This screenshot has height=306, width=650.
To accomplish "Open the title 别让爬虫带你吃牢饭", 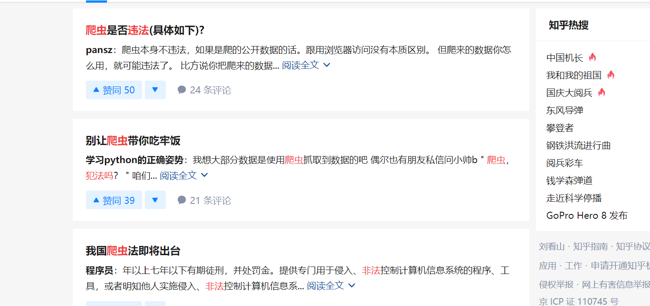I will point(133,141).
